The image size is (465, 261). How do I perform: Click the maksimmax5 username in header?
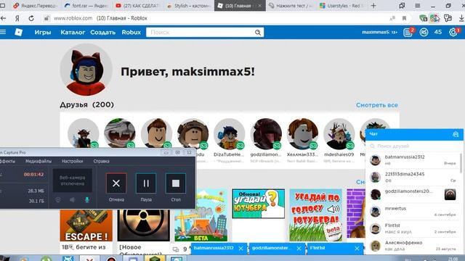click(x=379, y=32)
